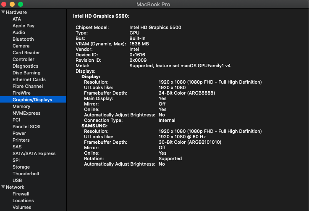
Task: Open Locations under Network
Action: pos(23,200)
